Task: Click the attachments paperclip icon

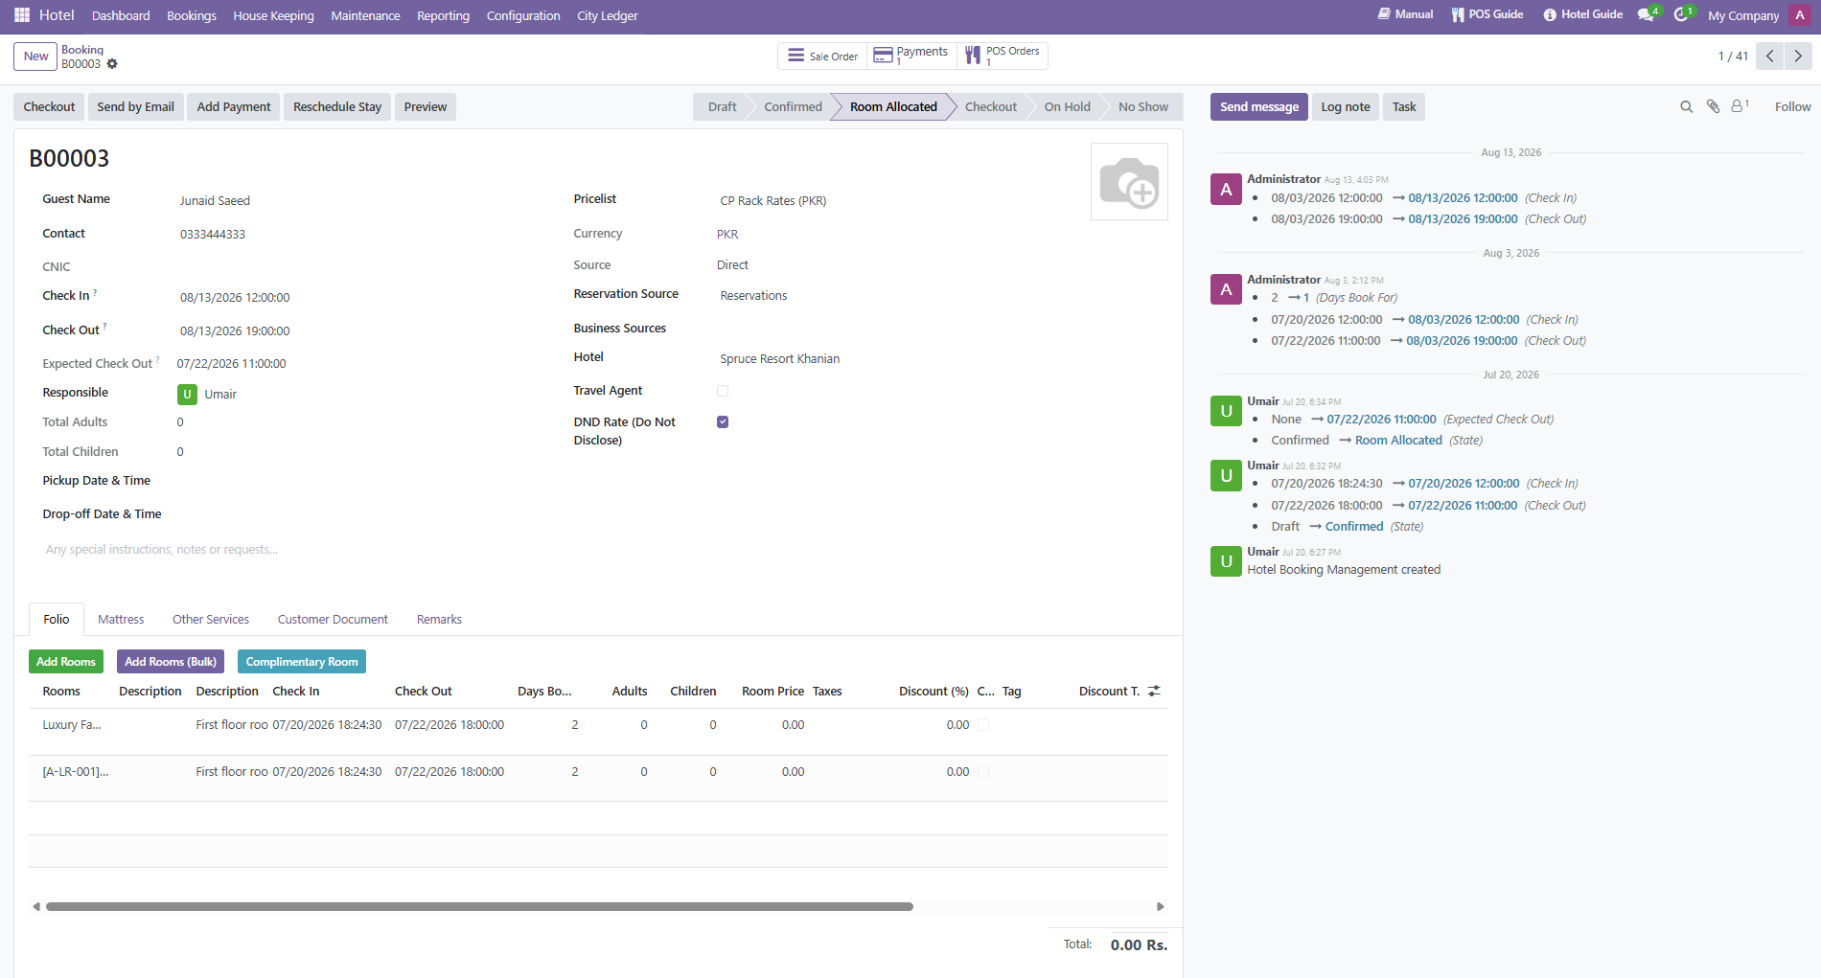Action: tap(1713, 107)
